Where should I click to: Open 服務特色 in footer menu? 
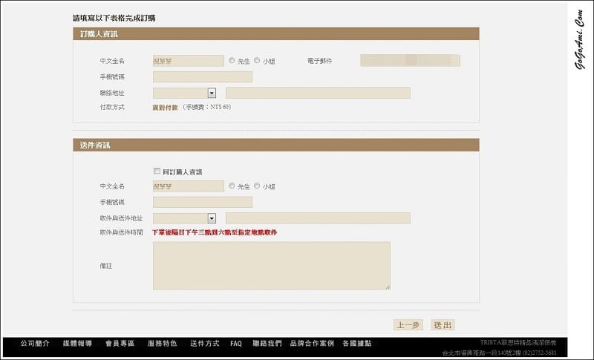163,344
